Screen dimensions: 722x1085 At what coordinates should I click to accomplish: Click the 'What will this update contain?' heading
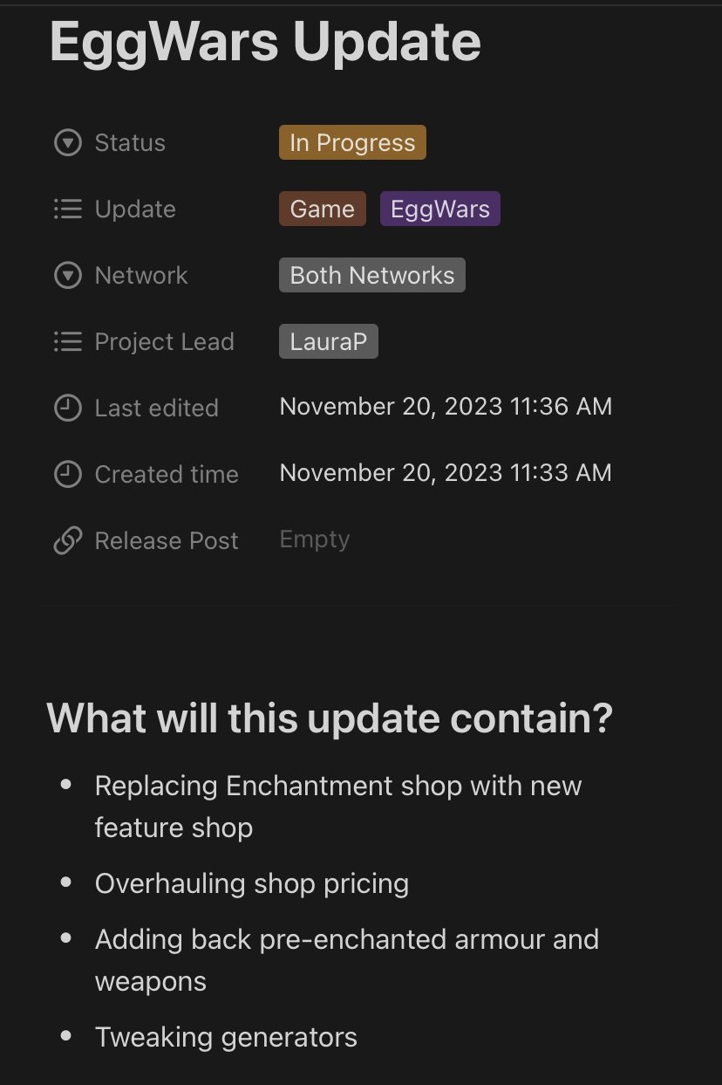pos(330,718)
